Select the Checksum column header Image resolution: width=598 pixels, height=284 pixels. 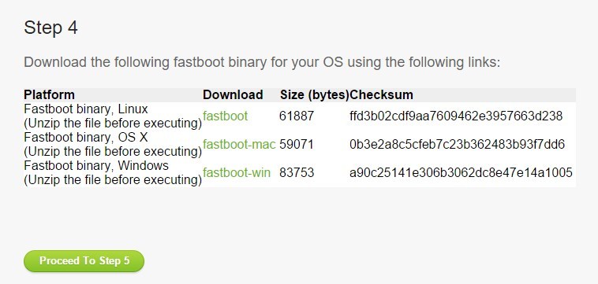tap(381, 94)
